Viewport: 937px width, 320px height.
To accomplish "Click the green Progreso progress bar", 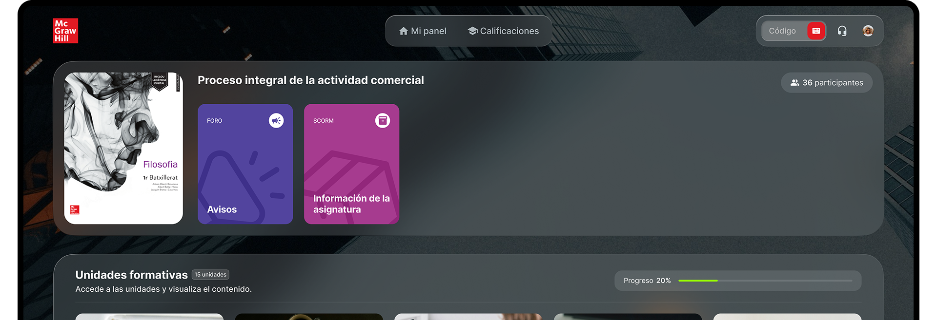I will tap(765, 281).
